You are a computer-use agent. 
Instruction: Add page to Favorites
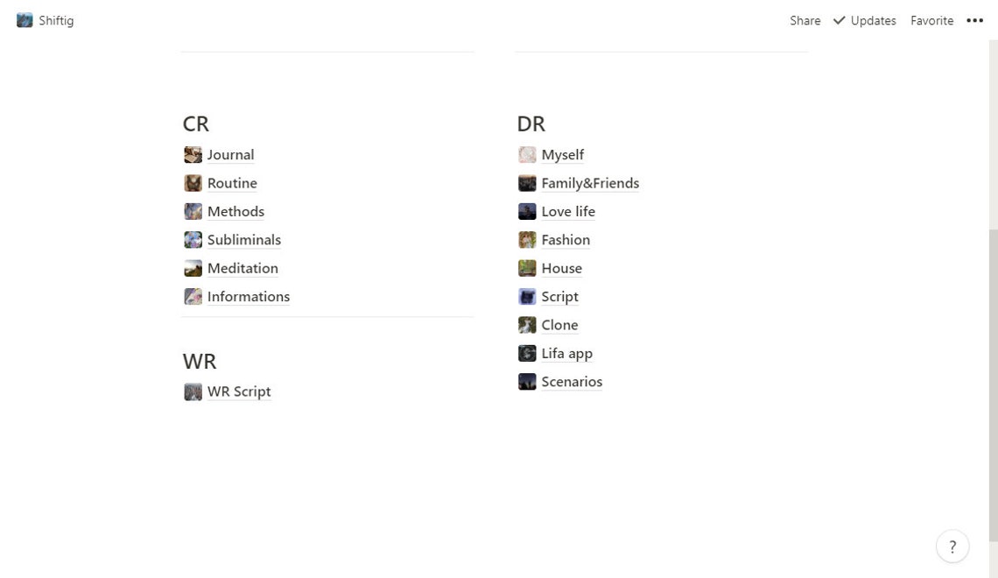931,20
